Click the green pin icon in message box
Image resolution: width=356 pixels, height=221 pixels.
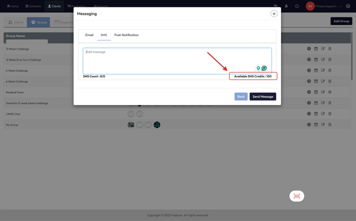[x=258, y=69]
